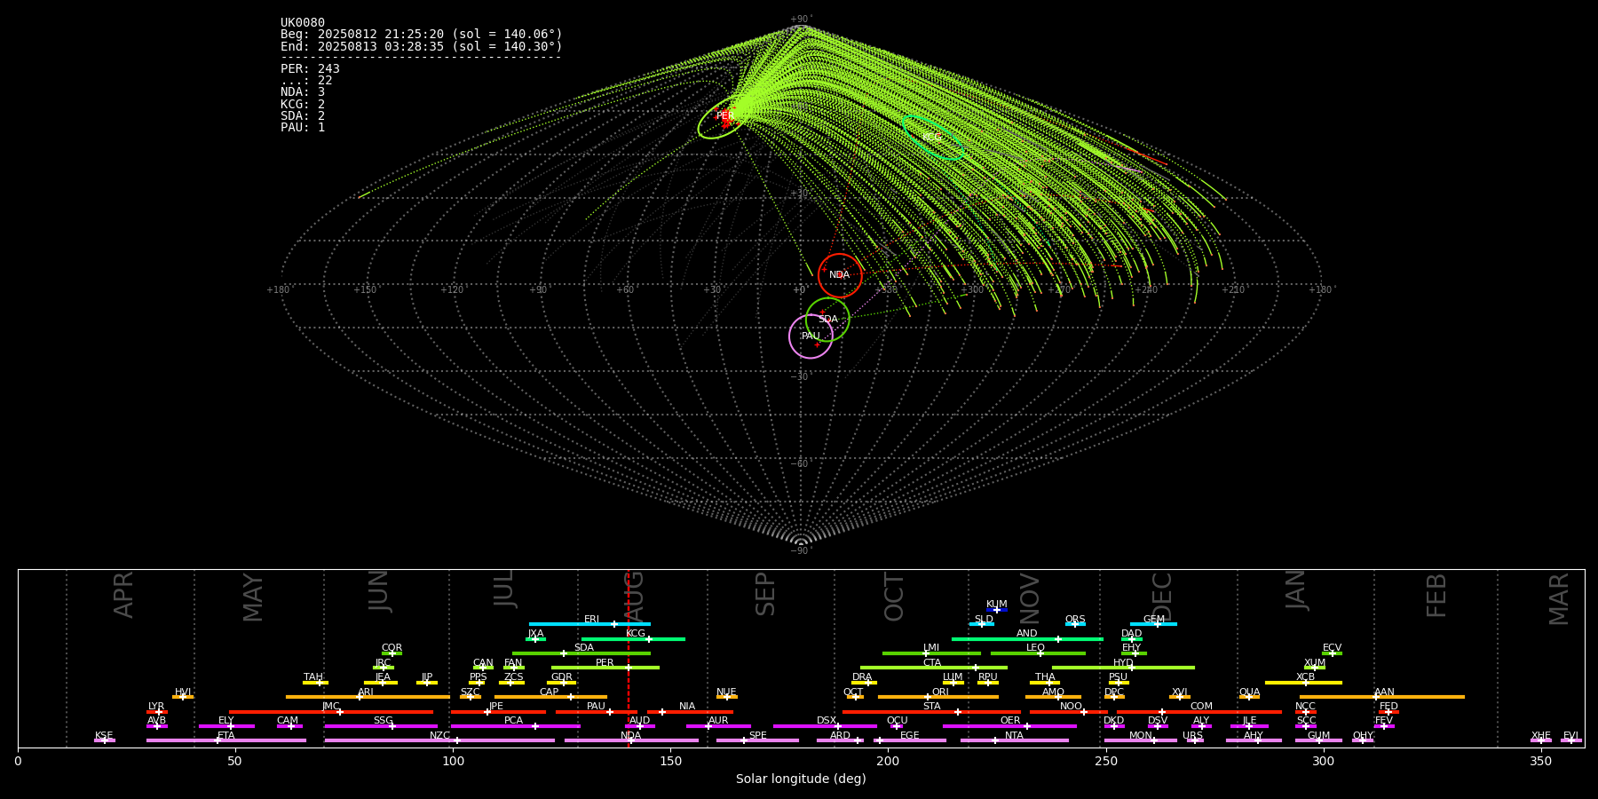Click the MAR month label

click(x=1559, y=598)
